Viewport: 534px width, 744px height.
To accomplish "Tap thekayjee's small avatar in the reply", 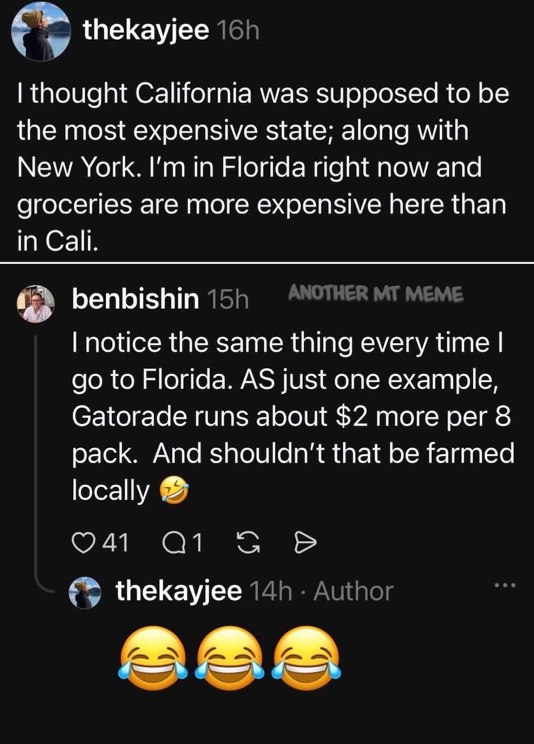I will tap(85, 592).
